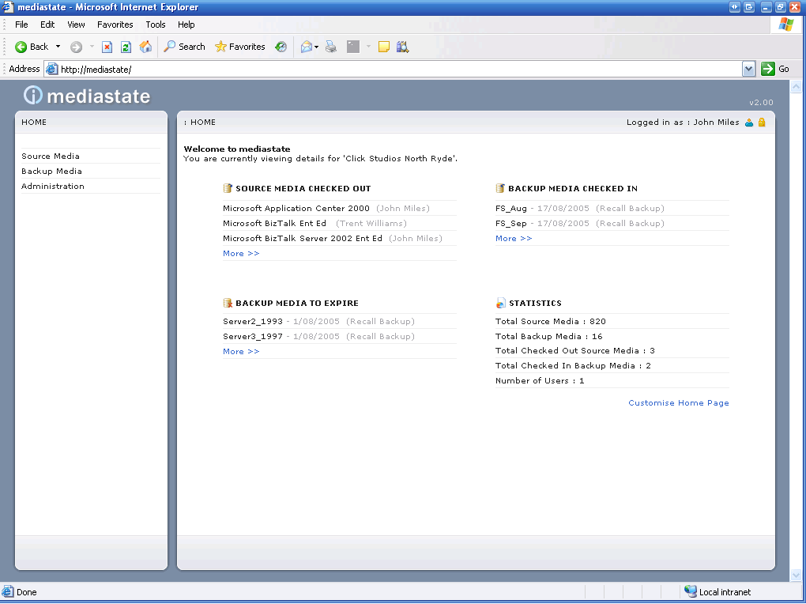The width and height of the screenshot is (806, 604).
Task: Open Microsoft Application Center 2000 entry
Action: [x=296, y=209]
